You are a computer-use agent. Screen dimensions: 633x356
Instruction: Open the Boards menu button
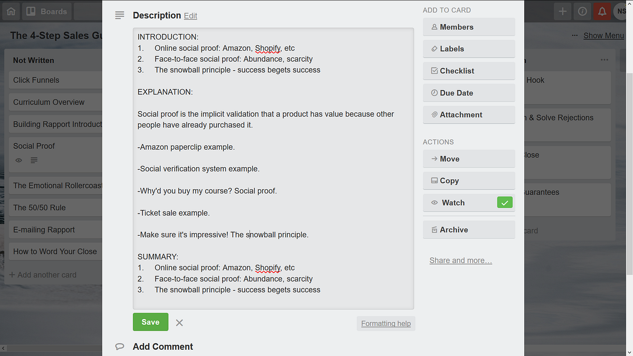coord(47,11)
